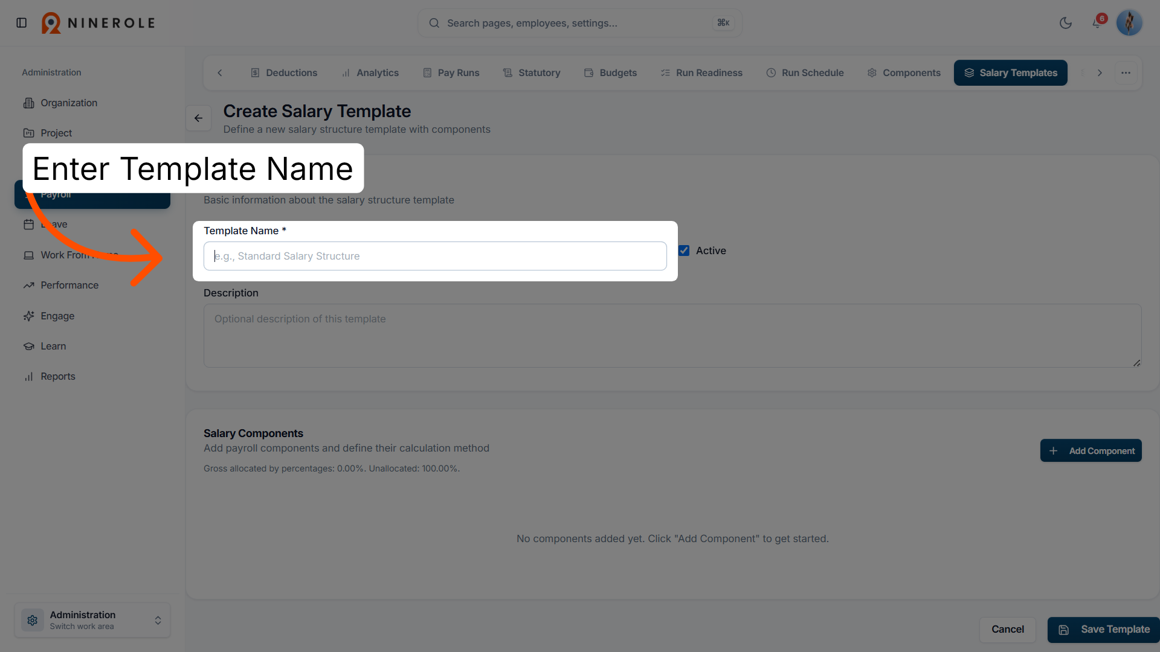Go to the Budgets tab

point(610,73)
